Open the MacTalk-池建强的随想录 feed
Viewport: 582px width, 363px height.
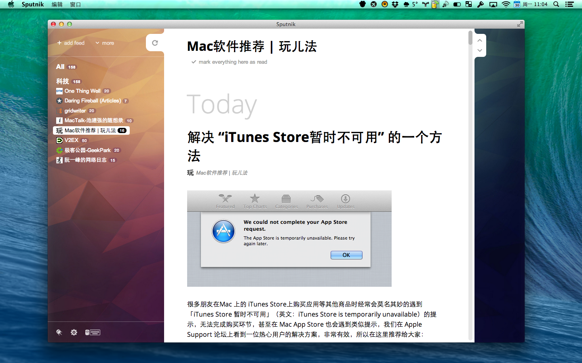click(x=95, y=121)
